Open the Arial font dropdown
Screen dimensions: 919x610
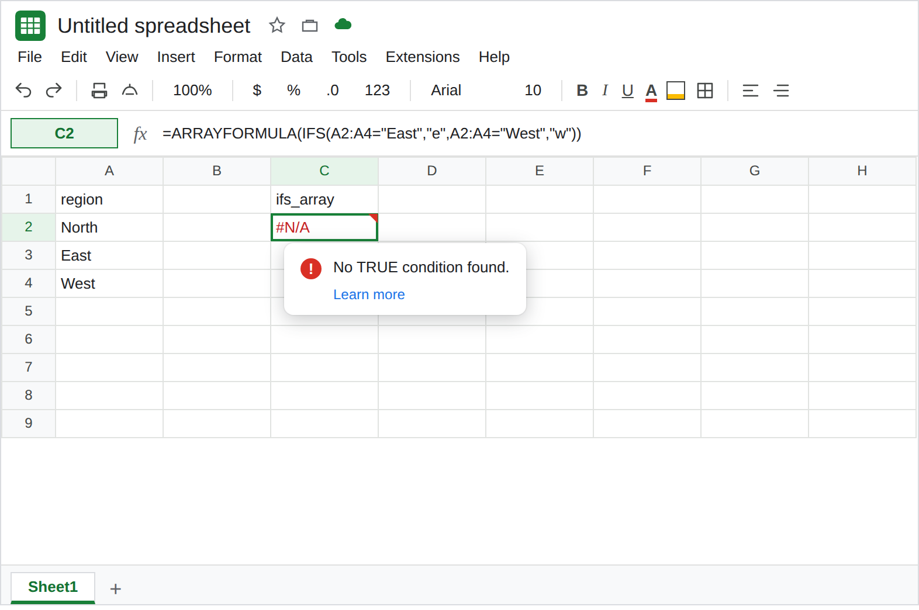coord(446,91)
